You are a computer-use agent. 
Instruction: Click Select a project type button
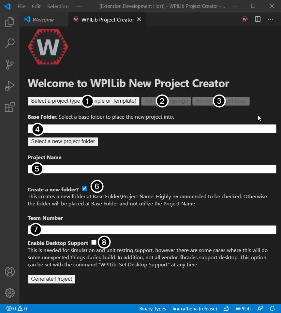click(x=84, y=101)
